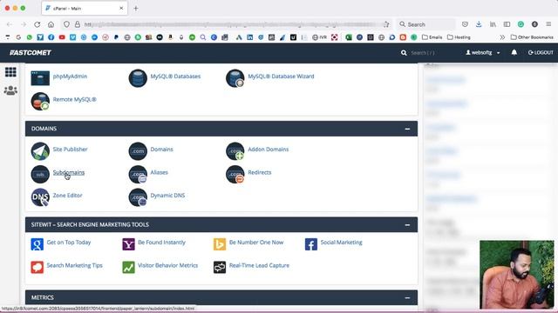
Task: Click the Subdomains sub. icon
Action: tap(40, 174)
